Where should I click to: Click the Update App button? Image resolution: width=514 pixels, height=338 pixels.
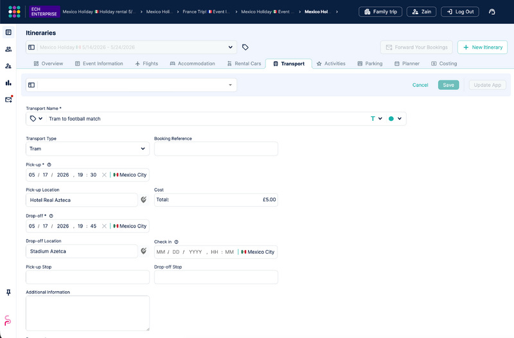point(488,85)
